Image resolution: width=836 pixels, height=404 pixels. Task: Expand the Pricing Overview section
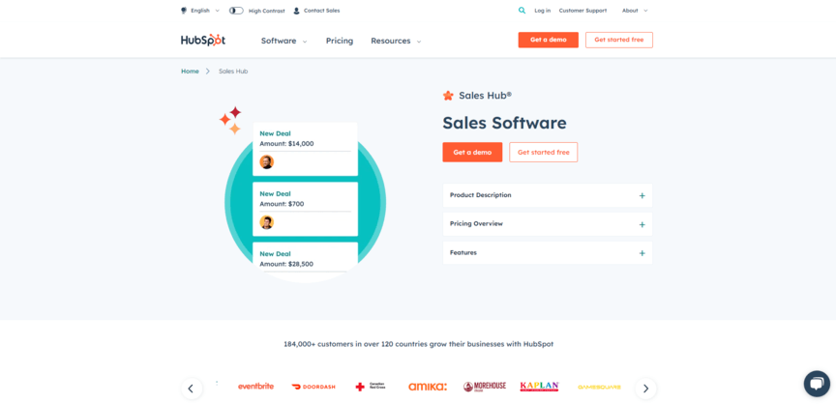[x=548, y=224]
